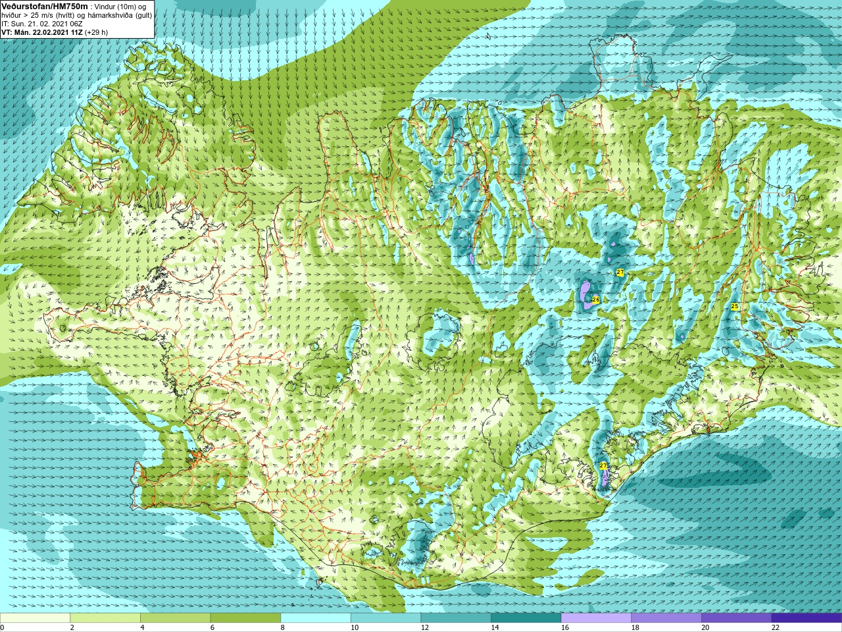Pick the 12–14 m/s teal legend swatch
Viewport: 842px width, 632px height.
[456, 618]
